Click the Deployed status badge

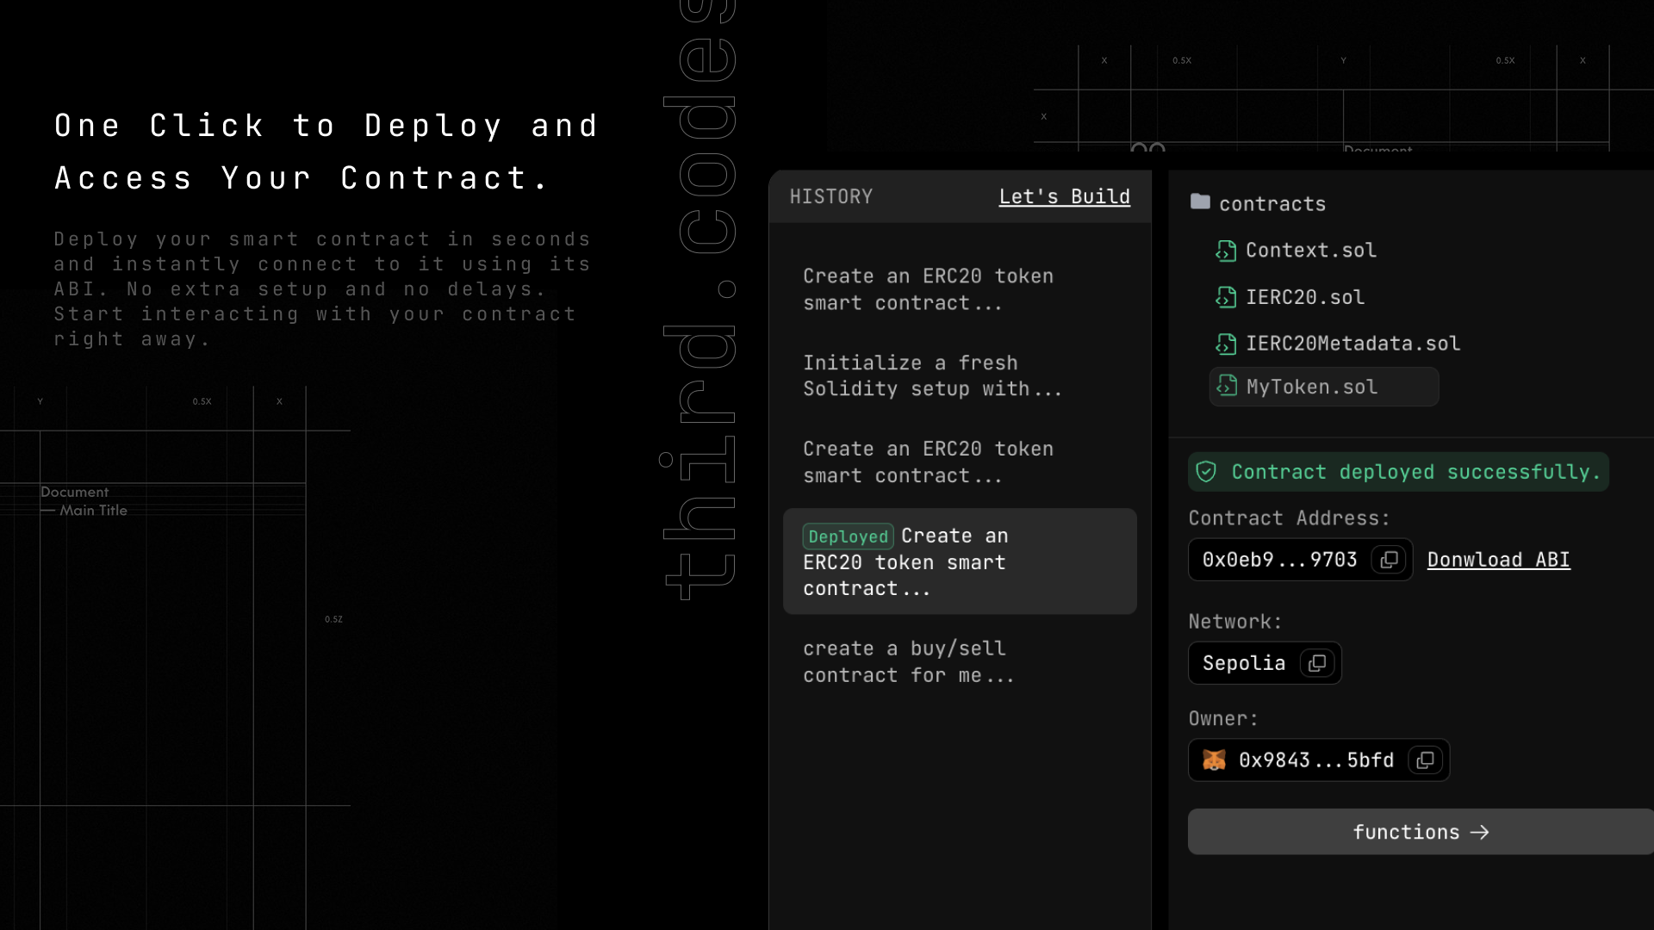click(848, 536)
